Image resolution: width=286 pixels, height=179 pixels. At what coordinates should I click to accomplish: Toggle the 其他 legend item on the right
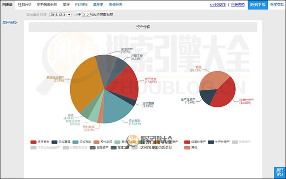pos(191,148)
